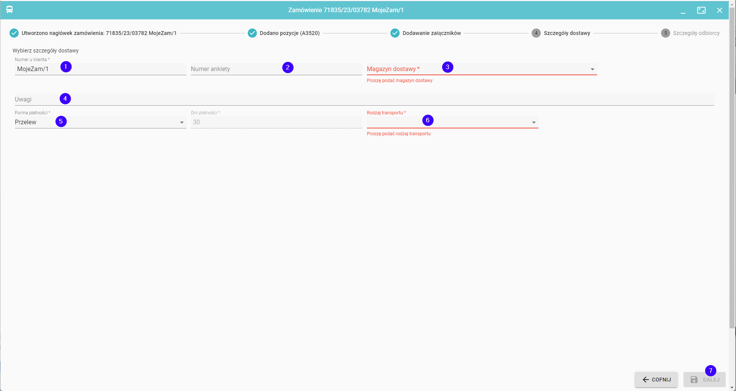The width and height of the screenshot is (736, 391).
Task: Click the back arrow icon on Cofnij
Action: [x=645, y=380]
